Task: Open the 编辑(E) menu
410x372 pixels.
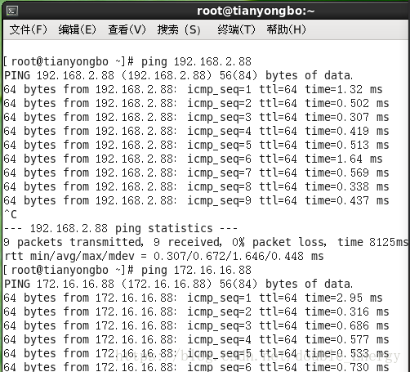Action: [x=78, y=29]
